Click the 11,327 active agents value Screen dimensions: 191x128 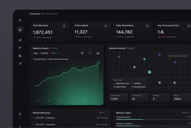81,32
